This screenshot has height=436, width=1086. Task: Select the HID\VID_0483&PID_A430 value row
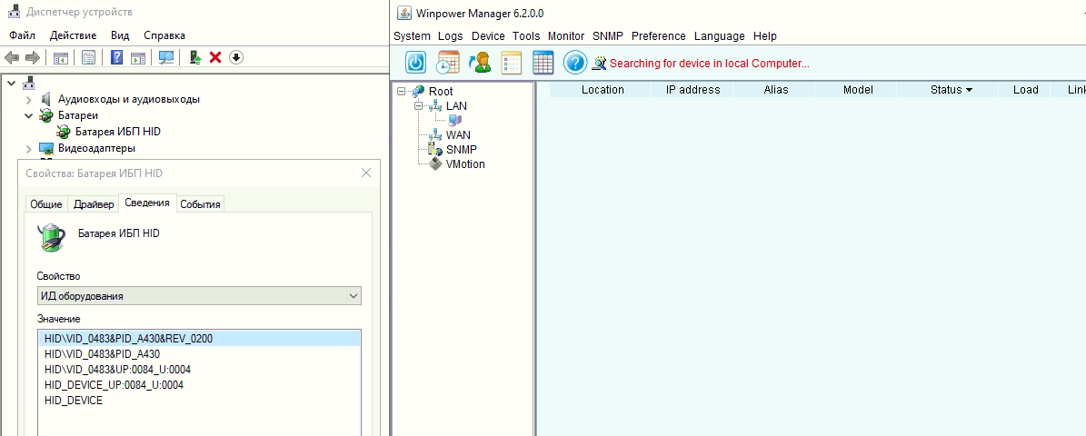click(102, 354)
